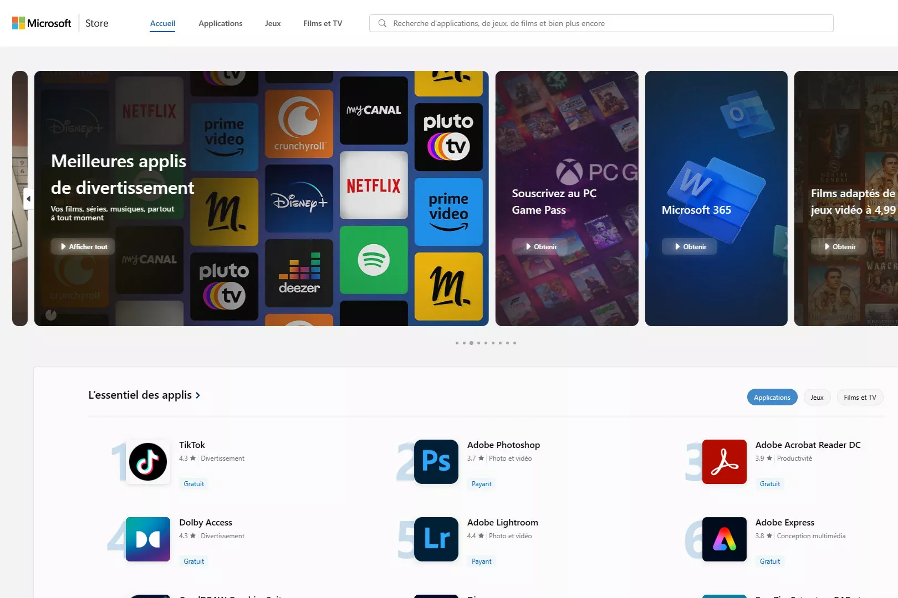Click the Microsoft logo in header
The height and width of the screenshot is (598, 898).
click(x=42, y=23)
